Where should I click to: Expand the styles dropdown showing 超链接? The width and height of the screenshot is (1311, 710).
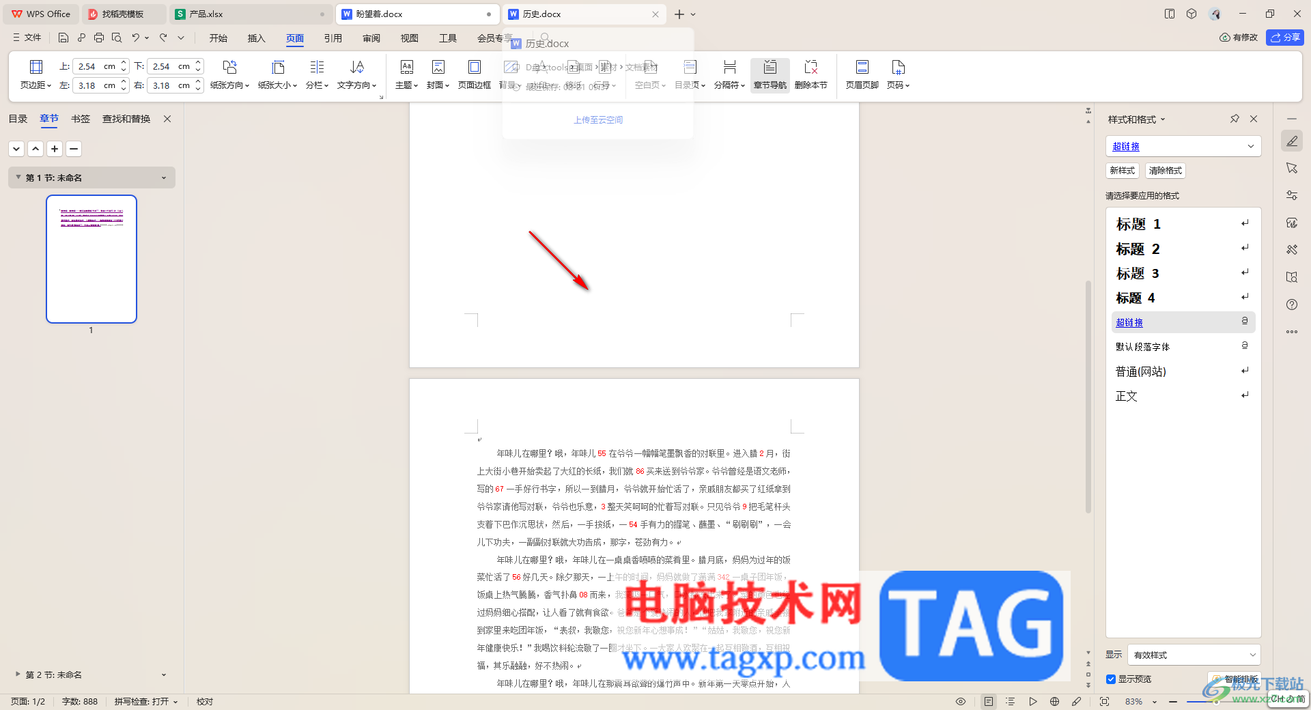tap(1251, 146)
